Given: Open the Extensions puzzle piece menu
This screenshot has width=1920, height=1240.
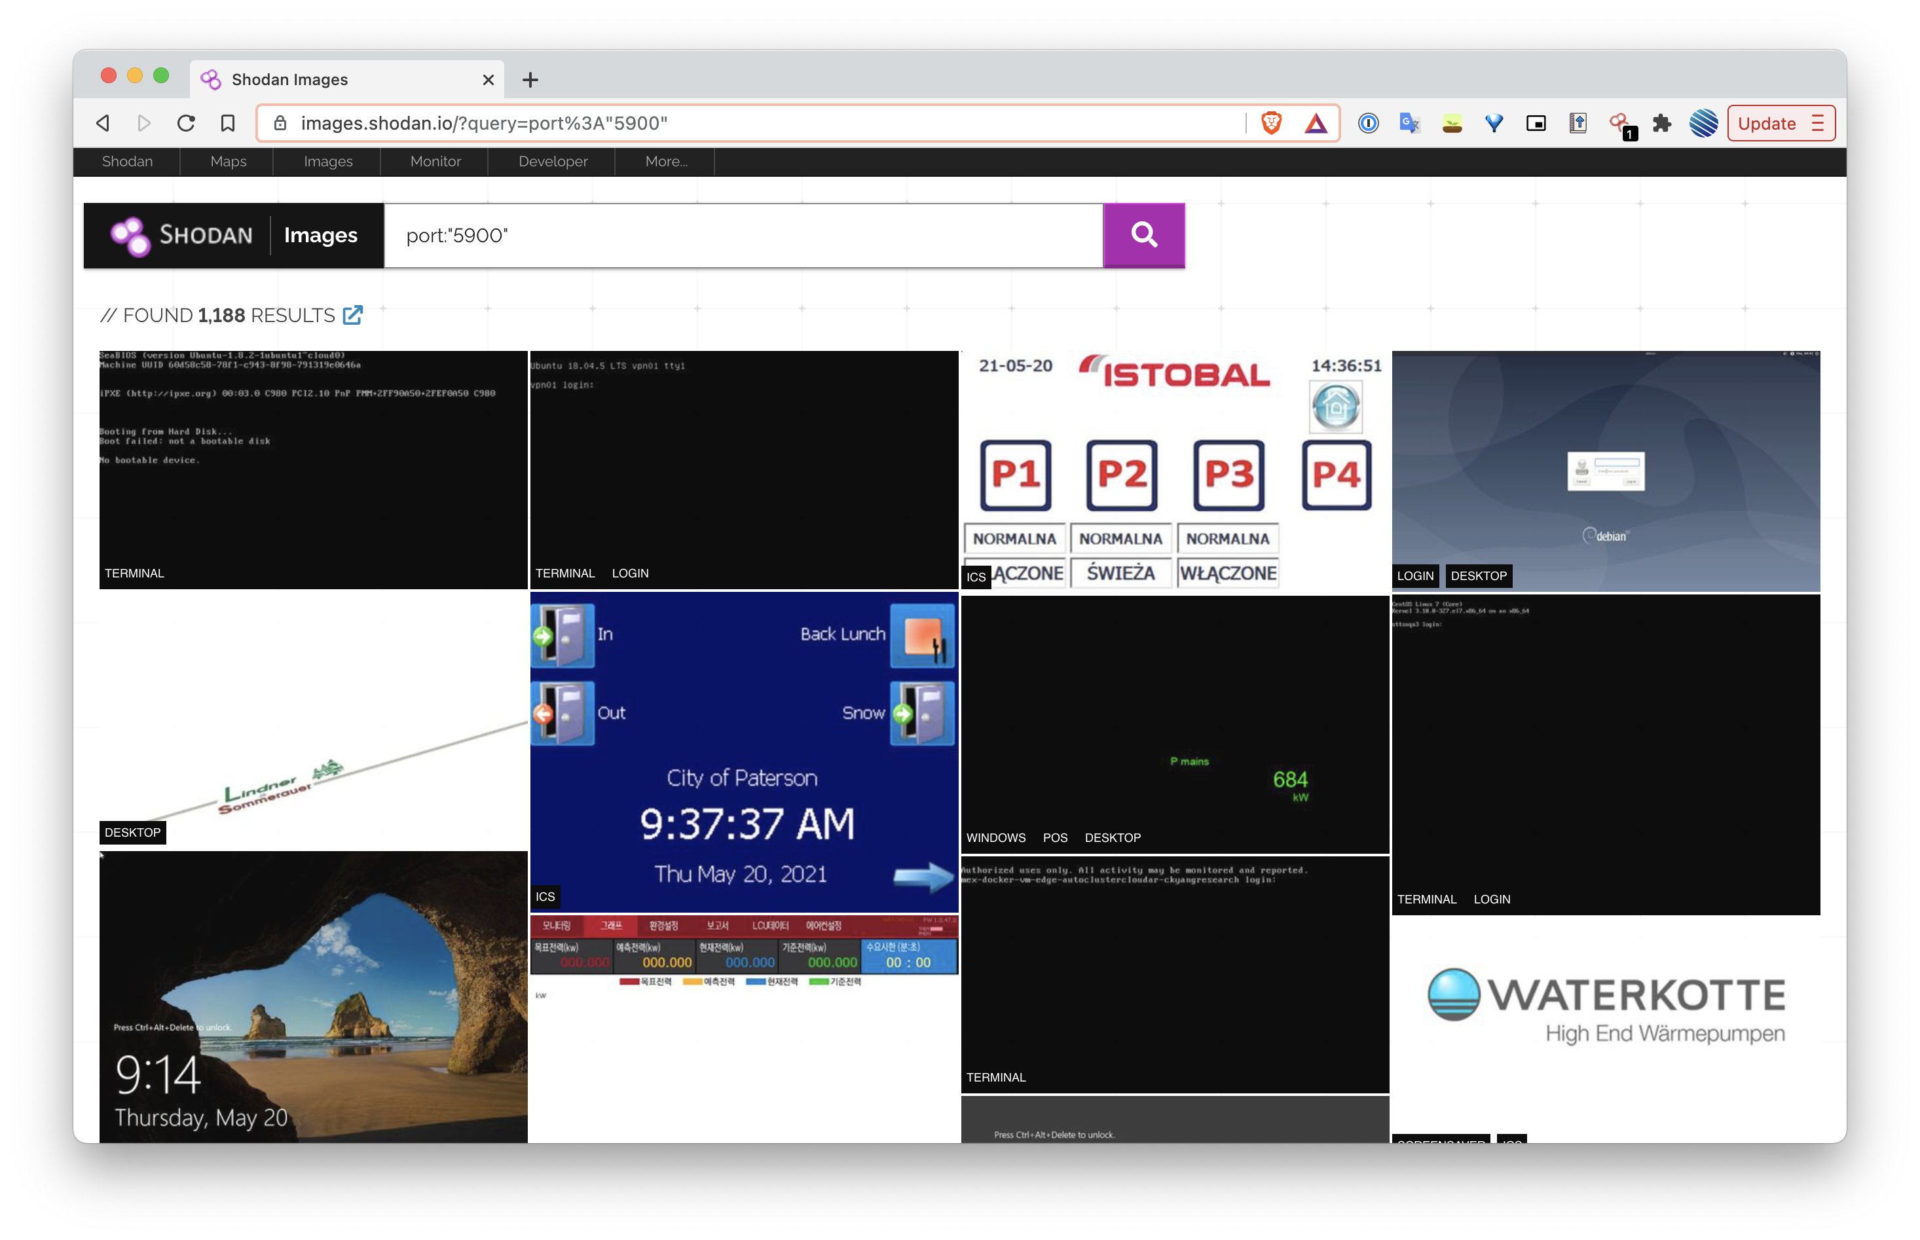Looking at the screenshot, I should [1661, 123].
